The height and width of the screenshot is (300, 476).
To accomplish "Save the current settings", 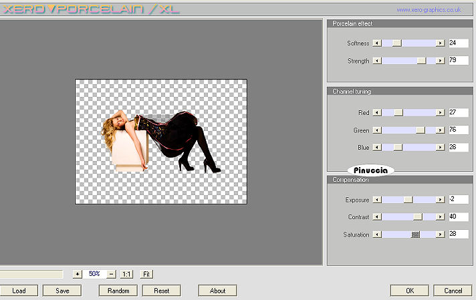I will pos(62,291).
